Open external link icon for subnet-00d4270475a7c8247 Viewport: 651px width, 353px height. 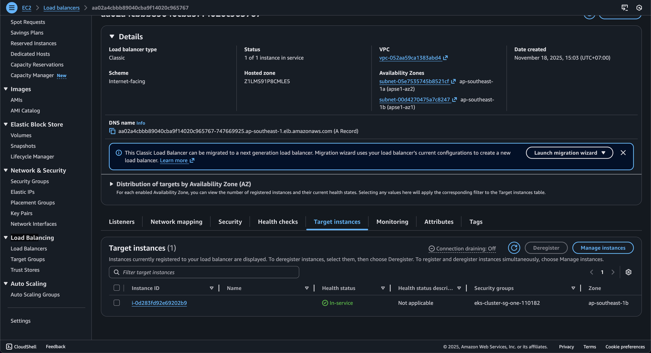tap(455, 100)
